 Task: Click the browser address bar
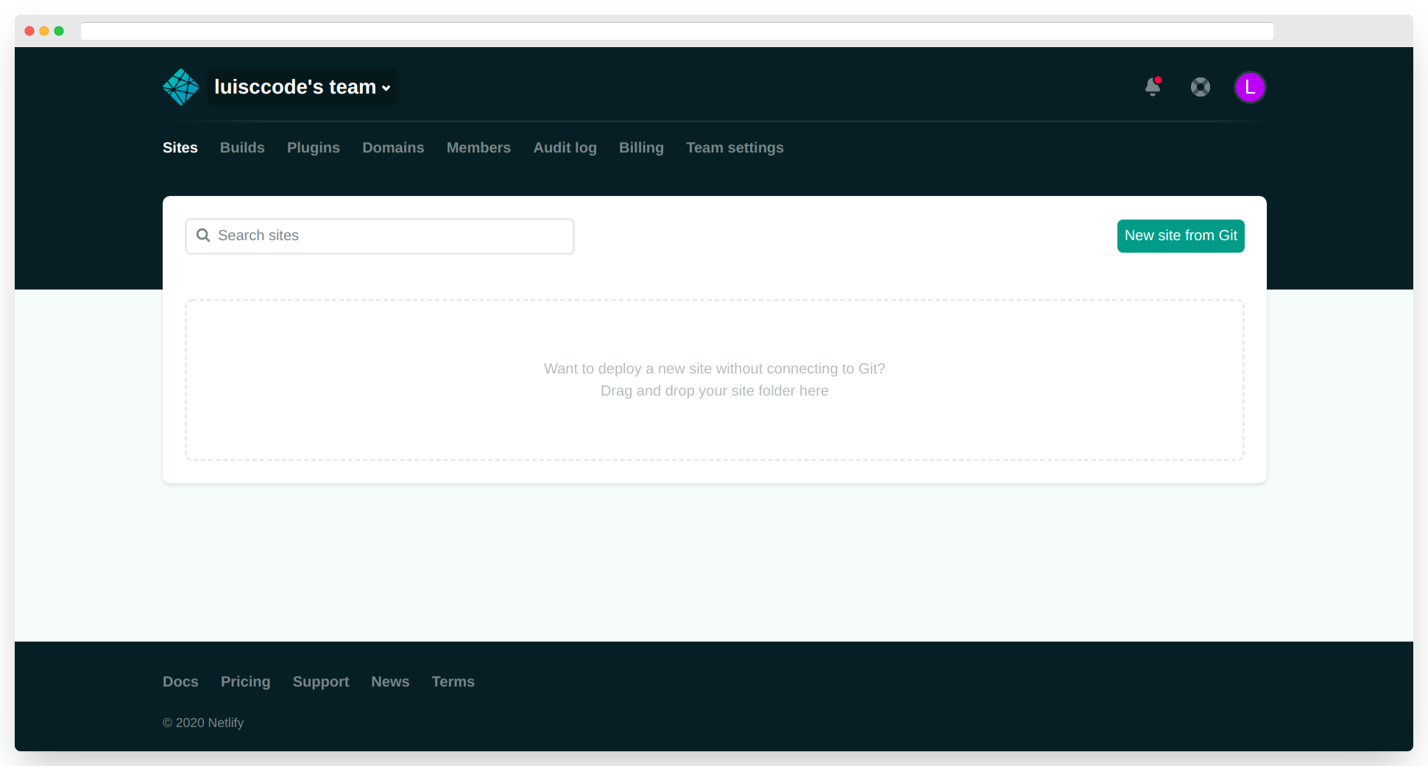point(677,31)
